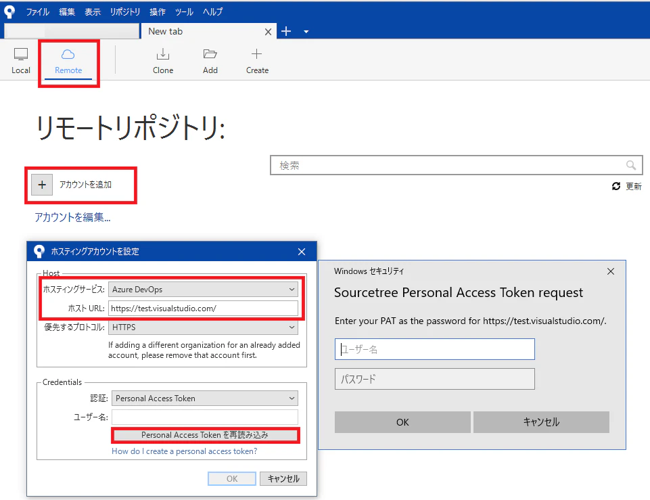Close the New tab
650x500 pixels.
pos(269,32)
